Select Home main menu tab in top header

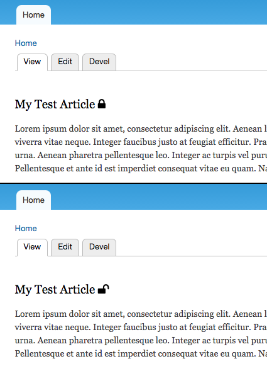tap(33, 15)
